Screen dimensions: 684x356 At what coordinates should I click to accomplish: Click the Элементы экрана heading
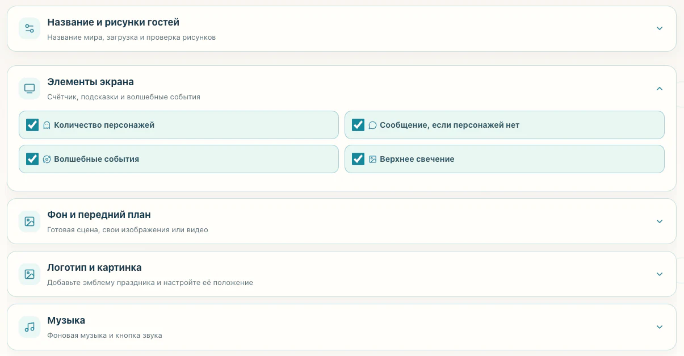tap(91, 82)
